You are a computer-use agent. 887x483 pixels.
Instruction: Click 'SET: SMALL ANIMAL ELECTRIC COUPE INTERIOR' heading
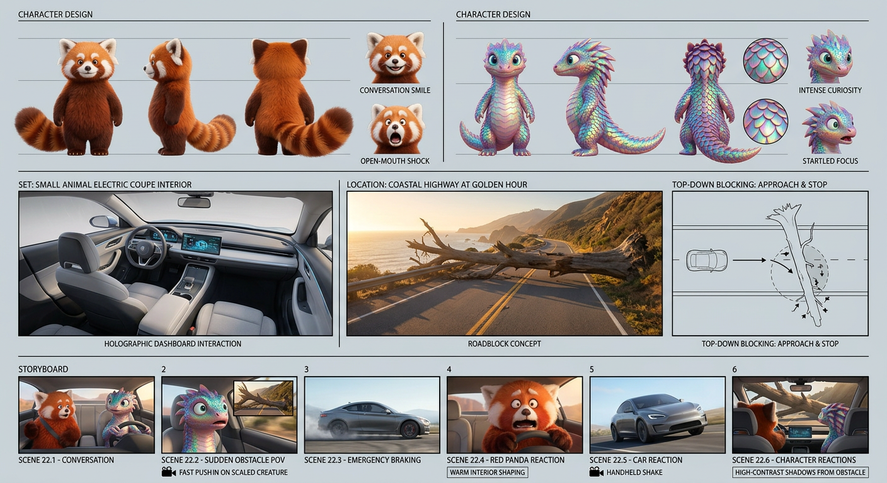pos(105,185)
